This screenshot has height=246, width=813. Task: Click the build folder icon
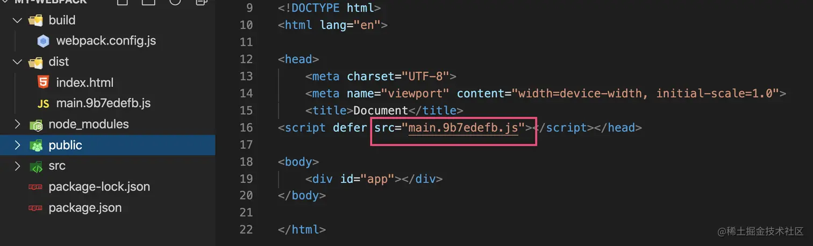click(35, 20)
